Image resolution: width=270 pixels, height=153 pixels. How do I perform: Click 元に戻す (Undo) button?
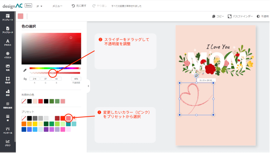(x=79, y=6)
